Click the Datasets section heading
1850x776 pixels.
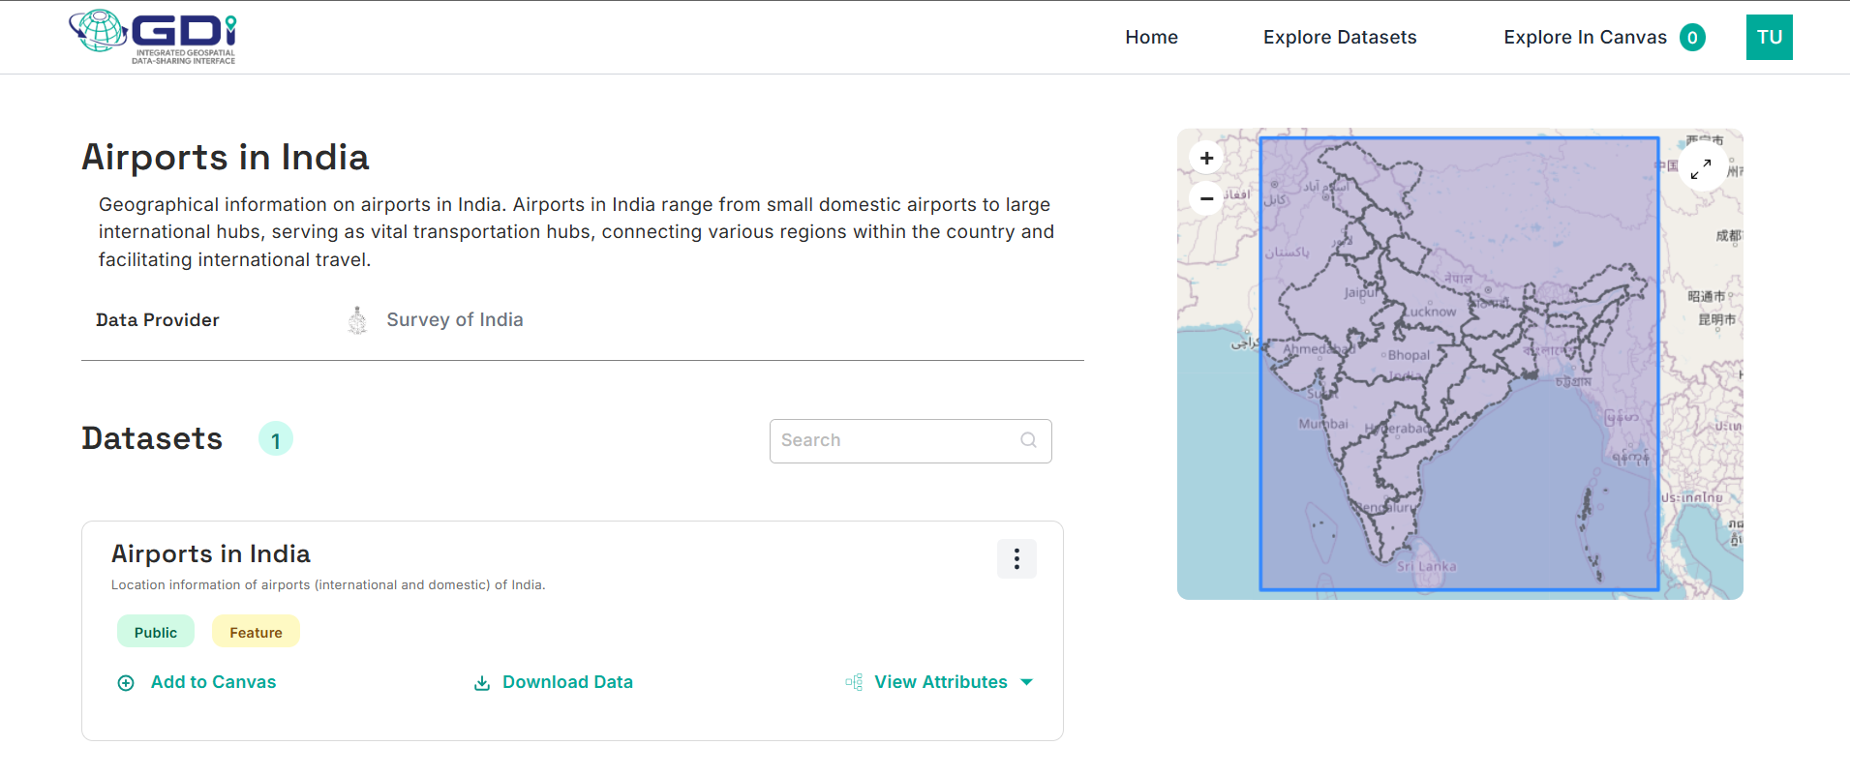point(152,438)
